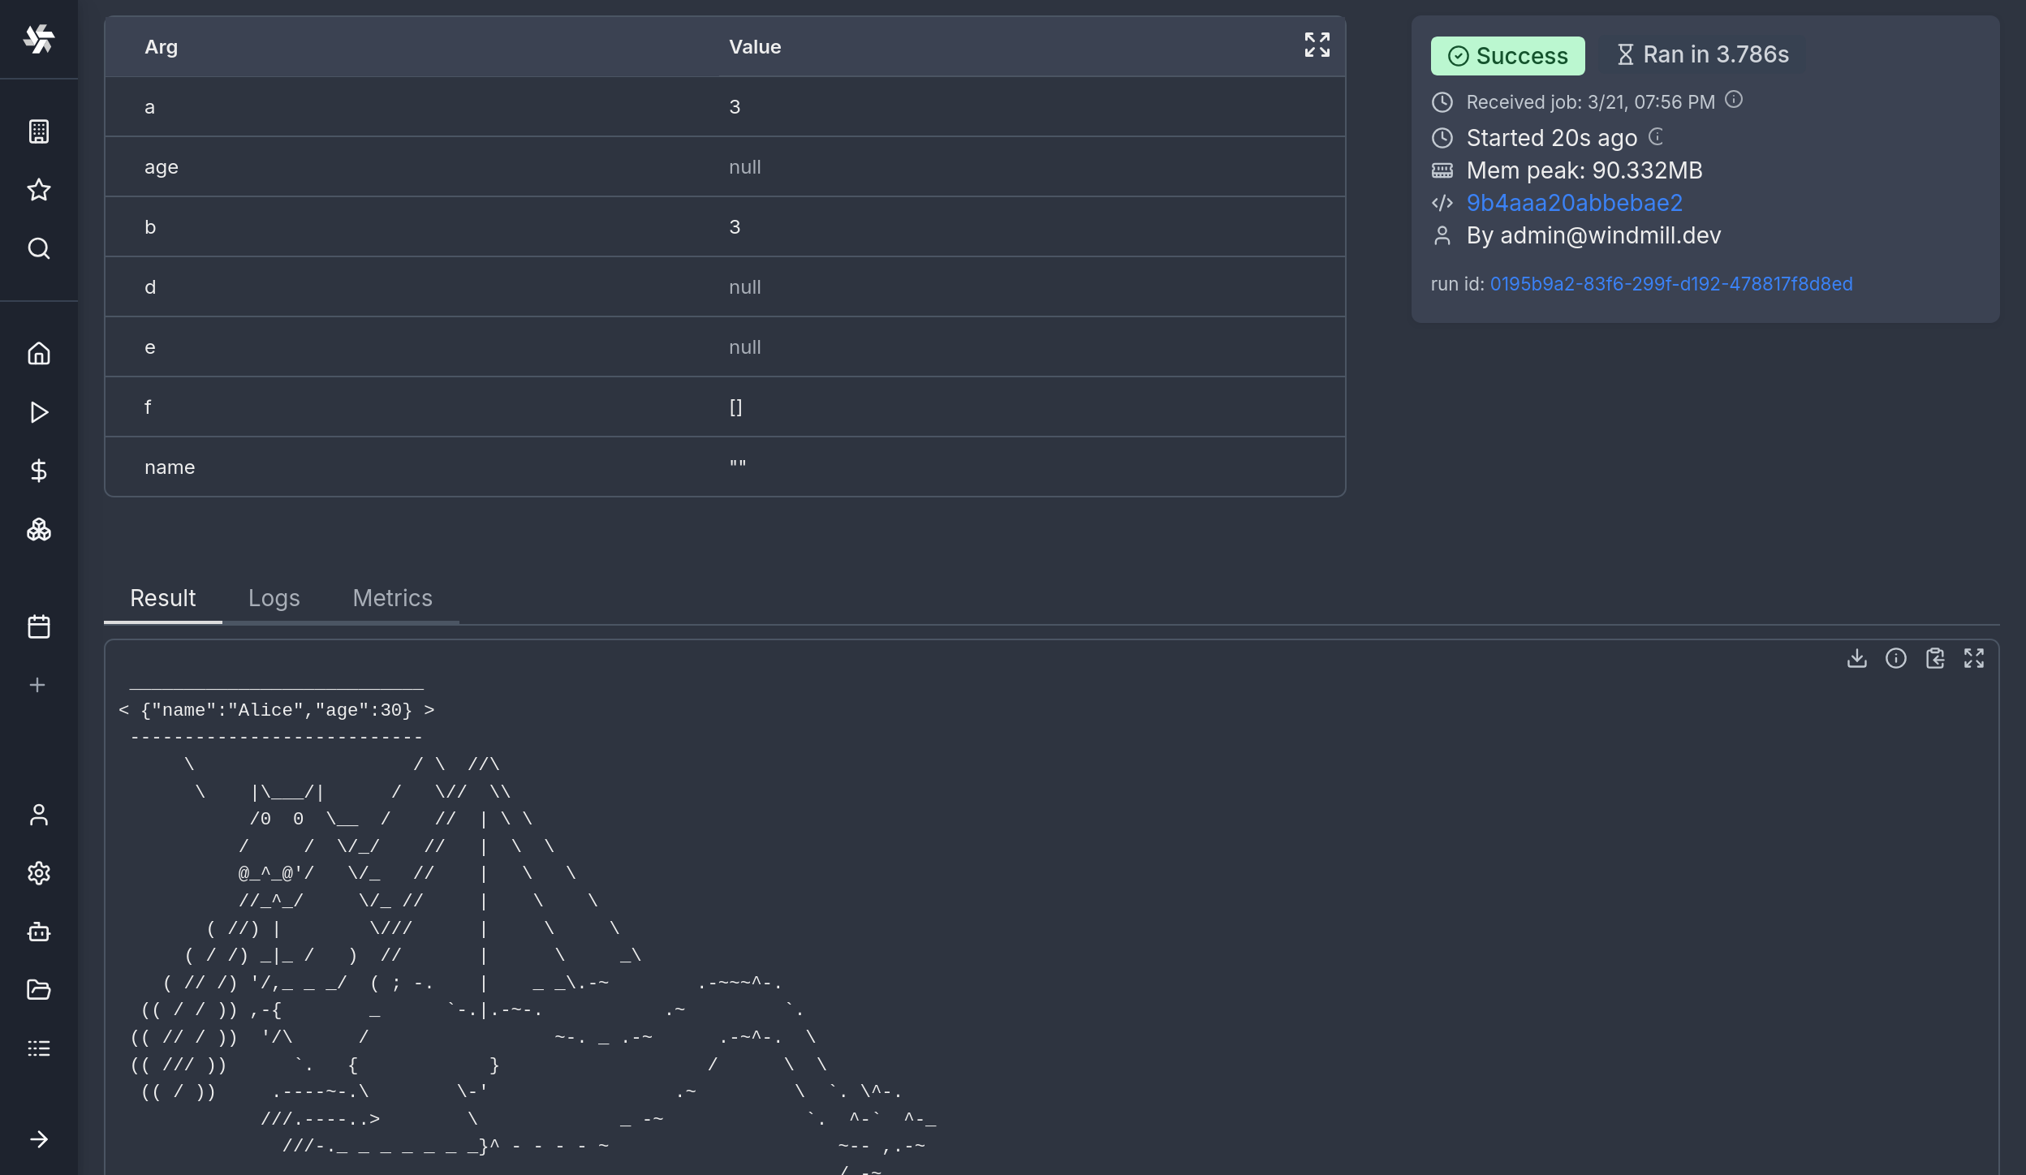Expand the arguments table to fullscreen
The height and width of the screenshot is (1175, 2026).
pyautogui.click(x=1317, y=45)
